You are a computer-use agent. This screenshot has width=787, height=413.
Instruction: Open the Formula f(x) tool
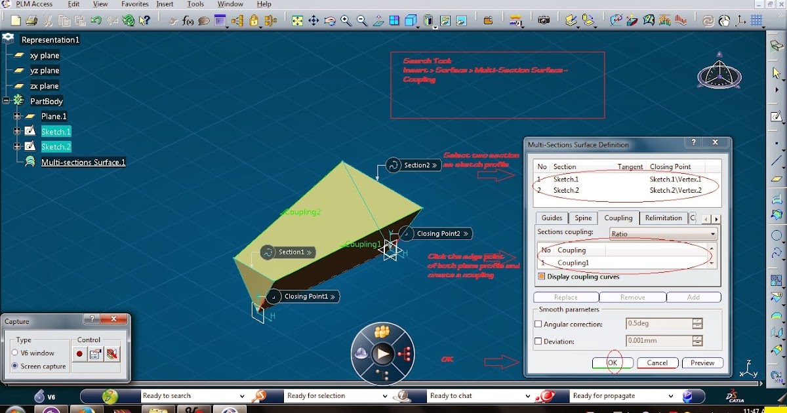pos(188,20)
